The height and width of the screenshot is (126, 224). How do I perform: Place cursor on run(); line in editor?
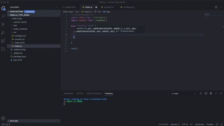pos(74,49)
